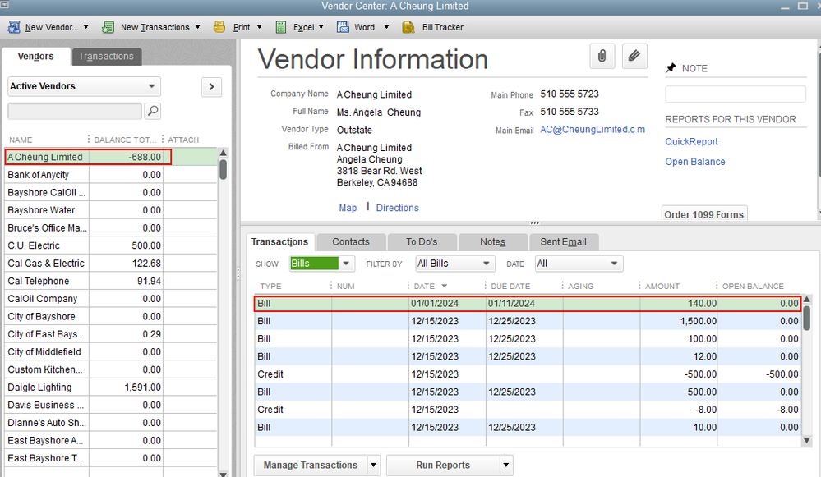Screen dimensions: 821x477
Task: Click the New Transactions toolbar icon
Action: [x=108, y=27]
